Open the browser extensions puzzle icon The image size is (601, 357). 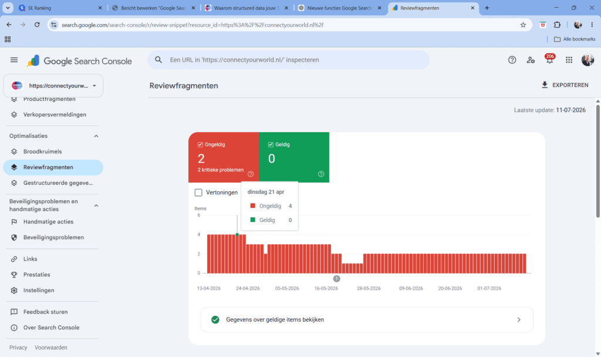558,25
